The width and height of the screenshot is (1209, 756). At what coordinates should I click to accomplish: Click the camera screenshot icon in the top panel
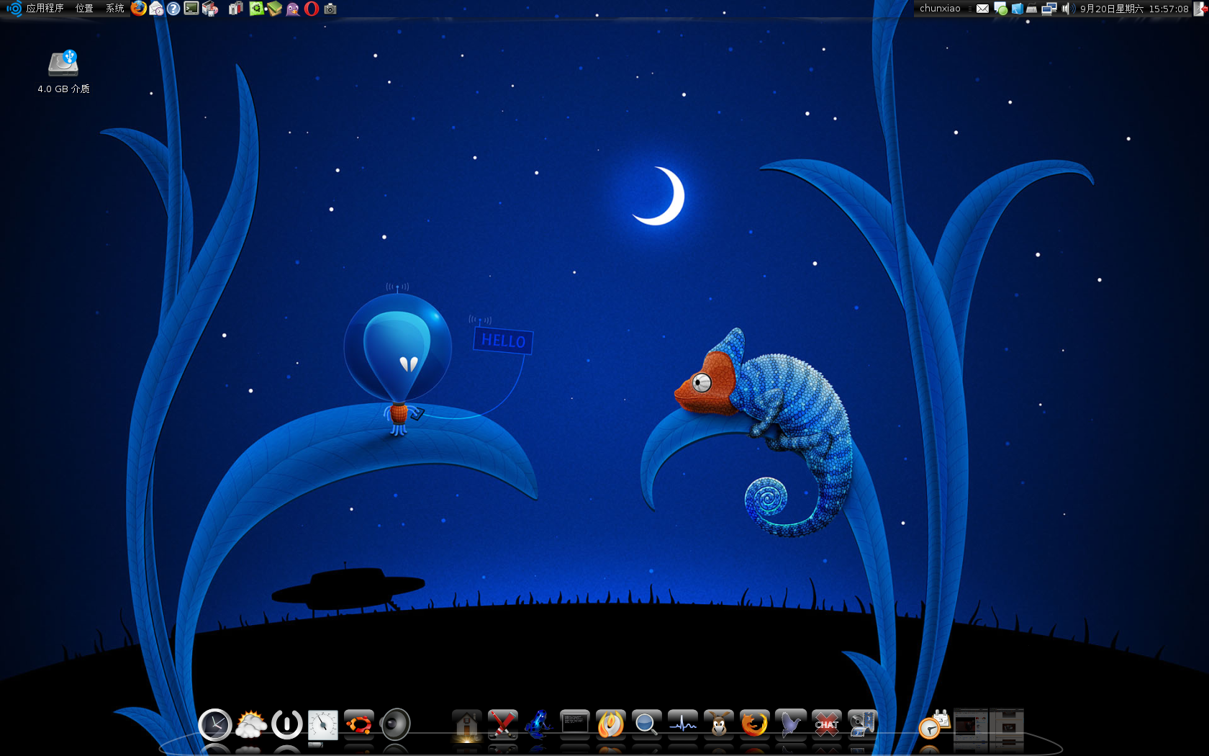(x=330, y=9)
